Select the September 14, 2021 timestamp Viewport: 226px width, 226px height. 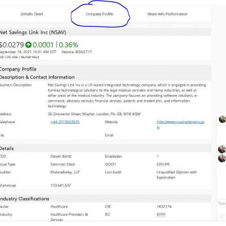click(x=28, y=52)
